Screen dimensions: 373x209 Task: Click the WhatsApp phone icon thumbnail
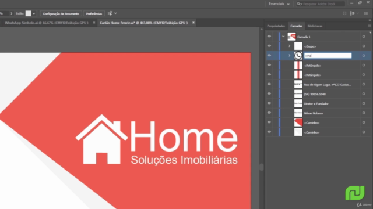pyautogui.click(x=298, y=56)
